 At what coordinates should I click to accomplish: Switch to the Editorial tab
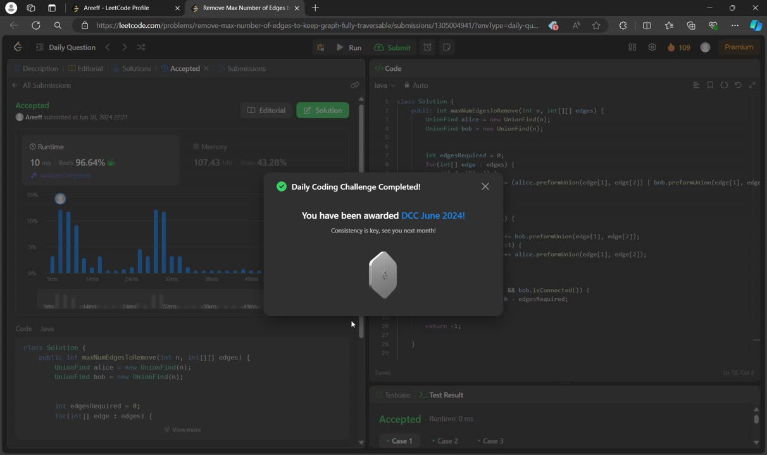(85, 68)
